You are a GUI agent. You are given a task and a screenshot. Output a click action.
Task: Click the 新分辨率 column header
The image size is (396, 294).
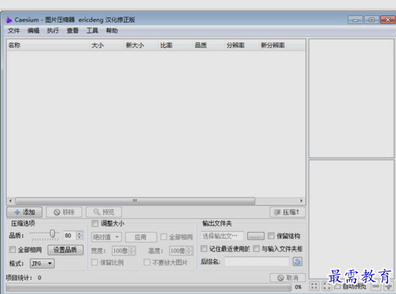[x=282, y=46]
